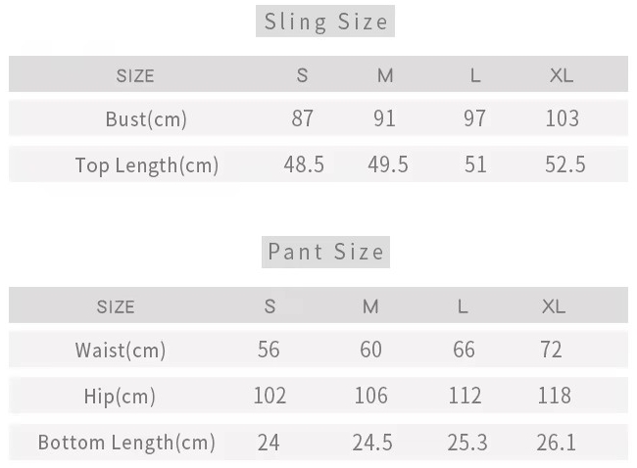
Task: Select the Waist(cm) row label
Action: (x=121, y=350)
